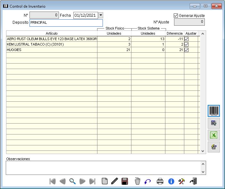Uncheck Ajustar for the HUGGIES row
The width and height of the screenshot is (225, 189).
point(187,50)
